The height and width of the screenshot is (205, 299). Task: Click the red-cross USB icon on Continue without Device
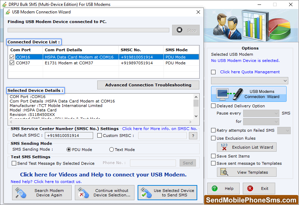click(83, 193)
